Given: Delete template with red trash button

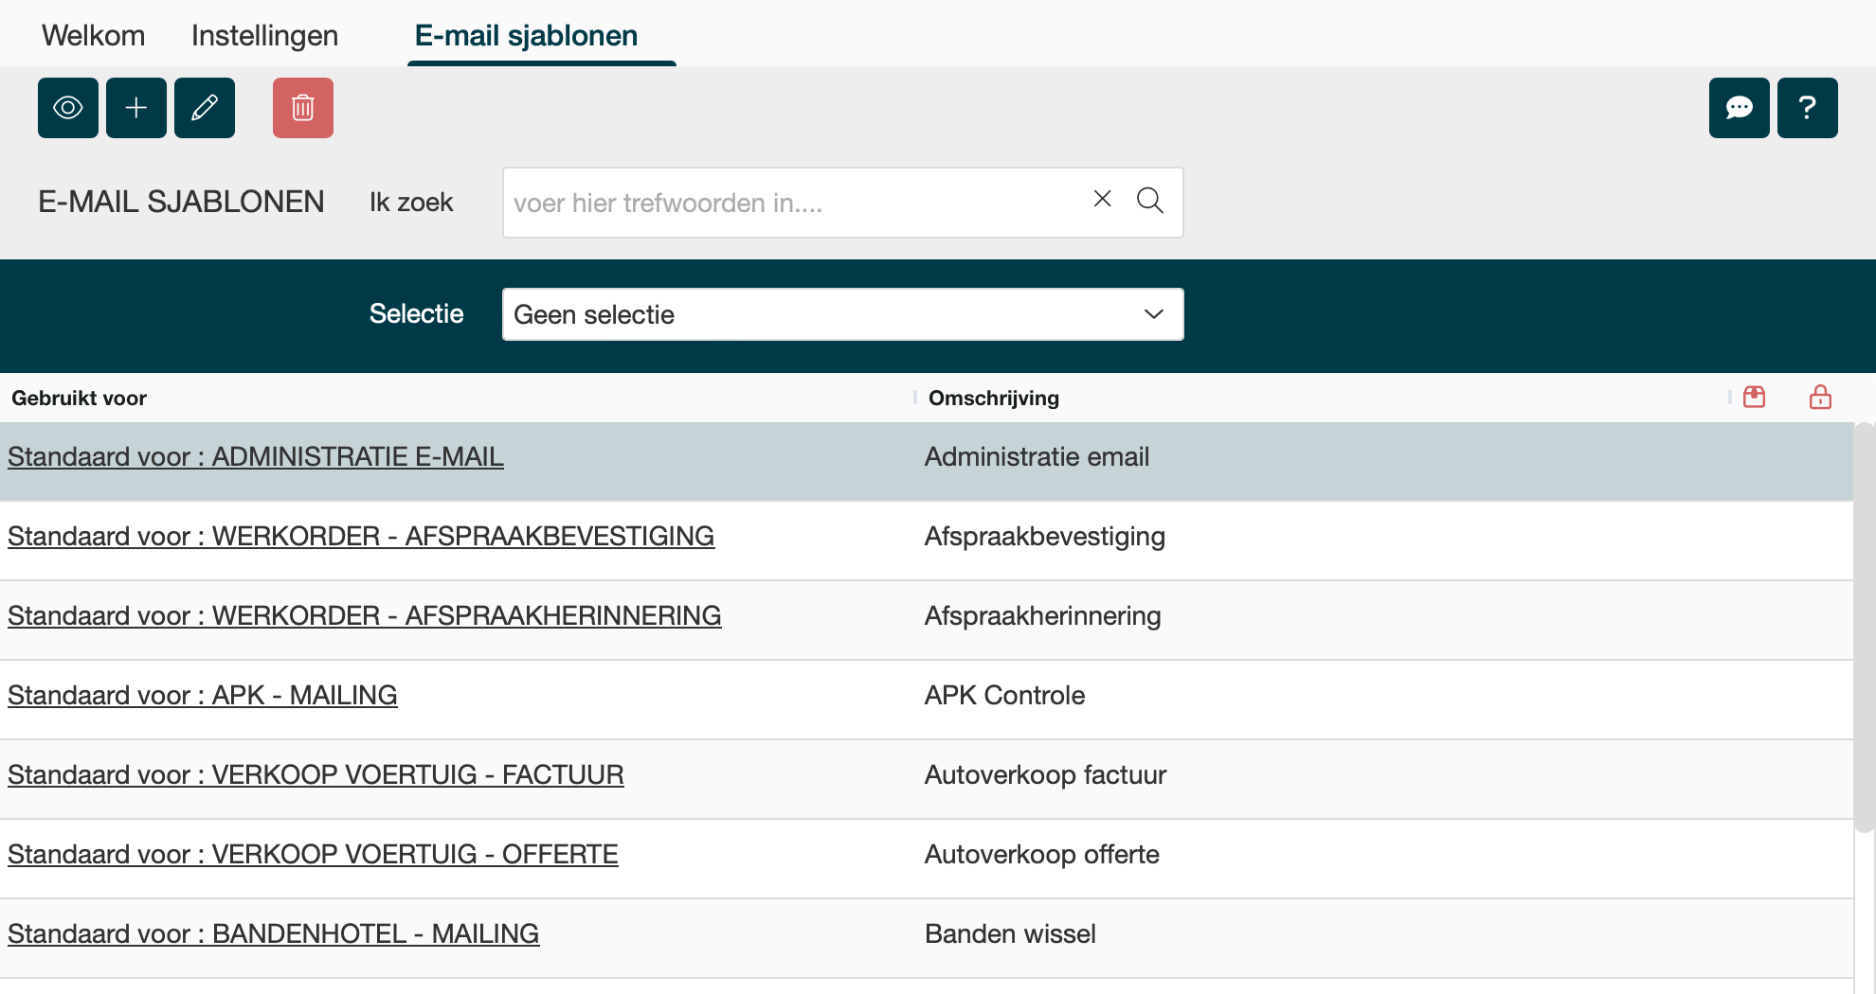Looking at the screenshot, I should click(303, 108).
